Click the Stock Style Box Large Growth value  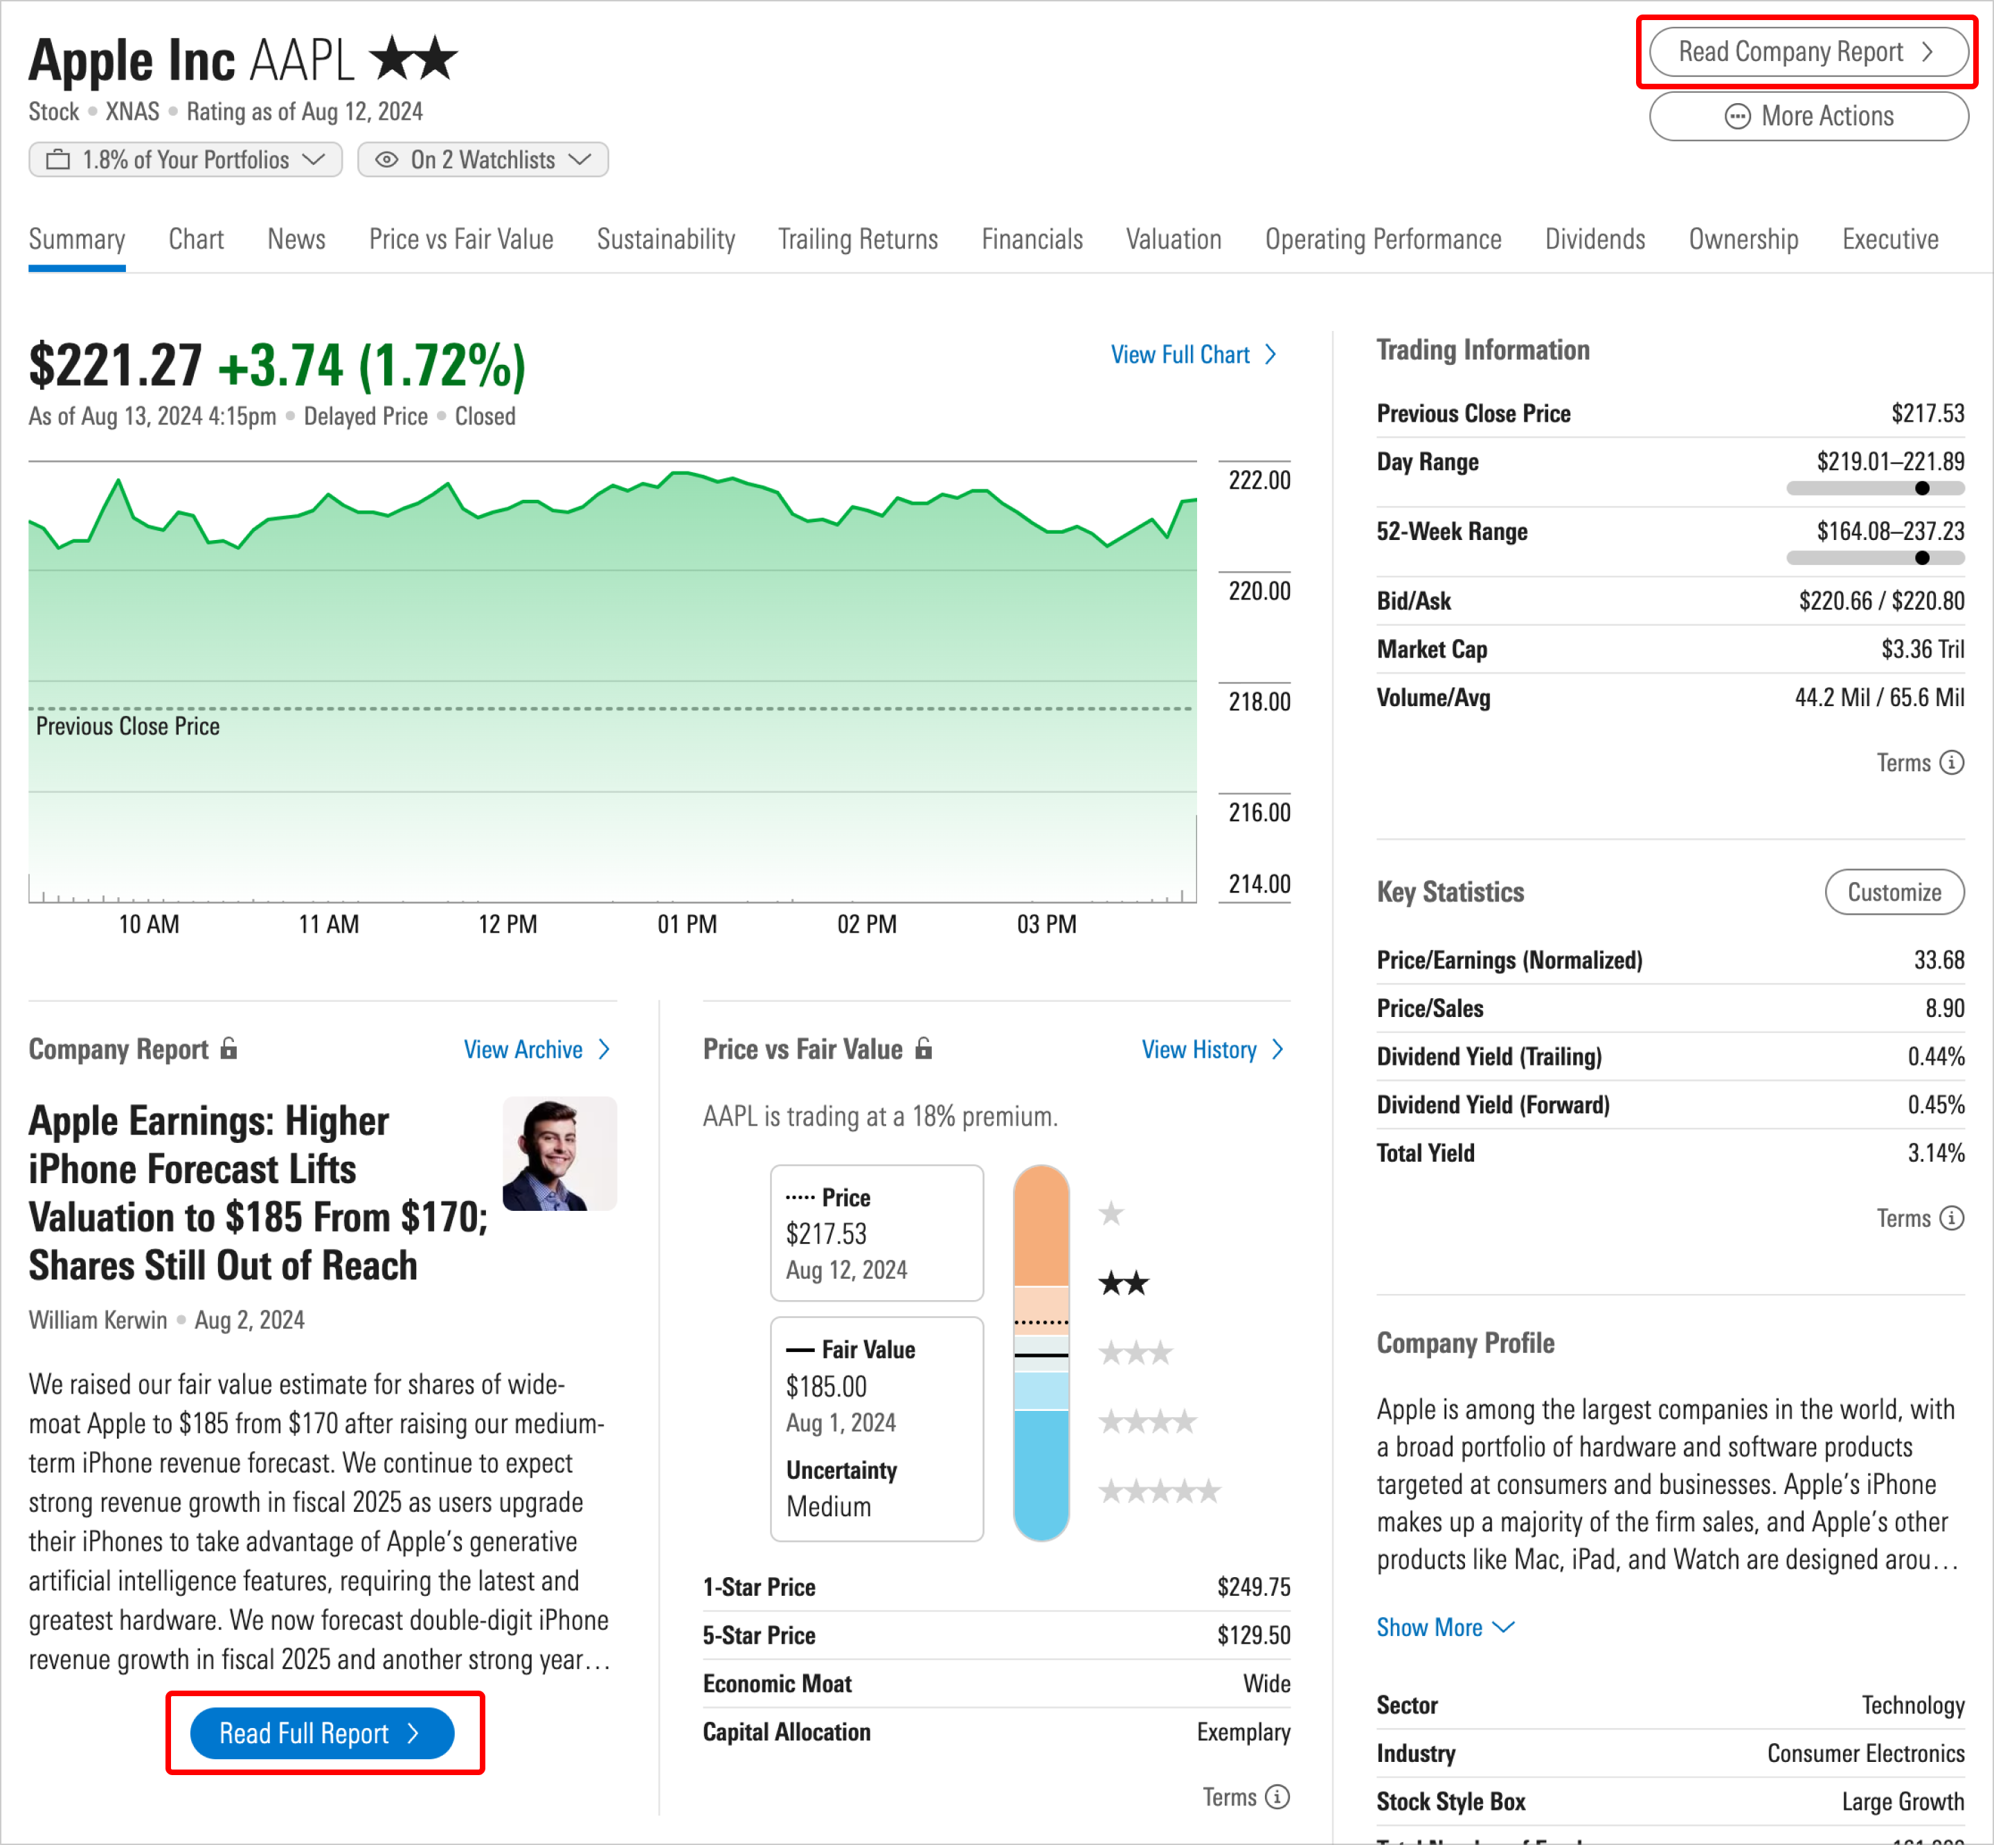coord(1902,1802)
